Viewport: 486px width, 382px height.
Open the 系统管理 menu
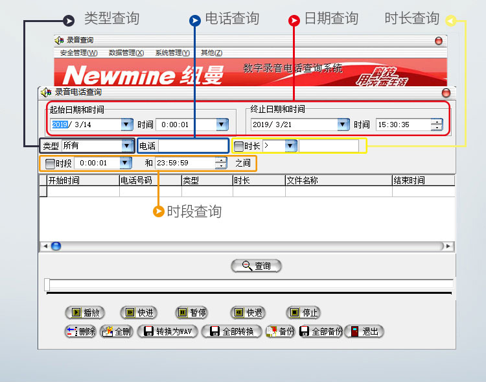coord(172,53)
